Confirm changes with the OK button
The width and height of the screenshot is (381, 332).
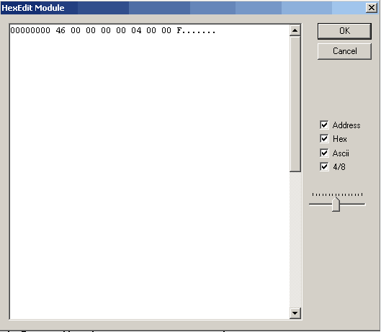pos(344,31)
